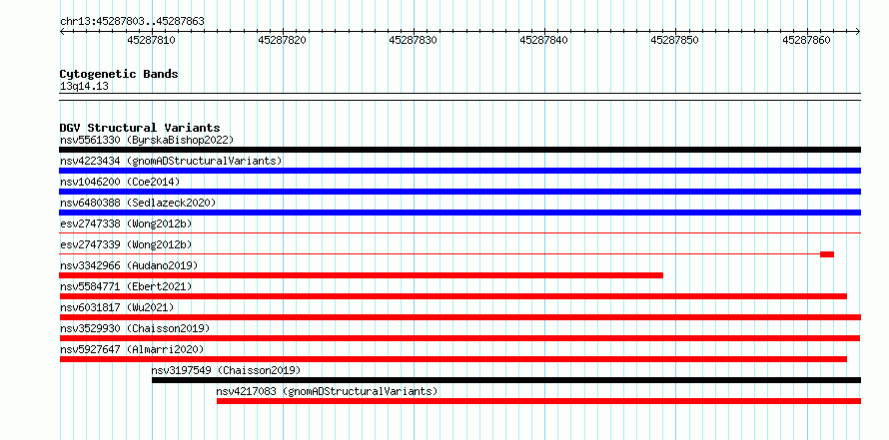
Task: Select the red nsv3529930 Chaisson2019 bar
Action: tap(459, 338)
